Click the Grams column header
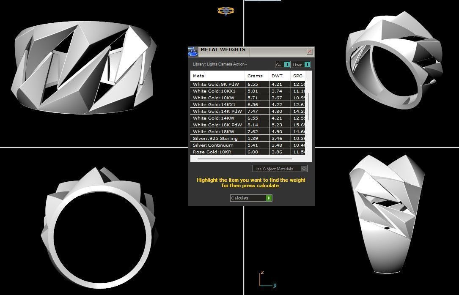 [x=257, y=76]
